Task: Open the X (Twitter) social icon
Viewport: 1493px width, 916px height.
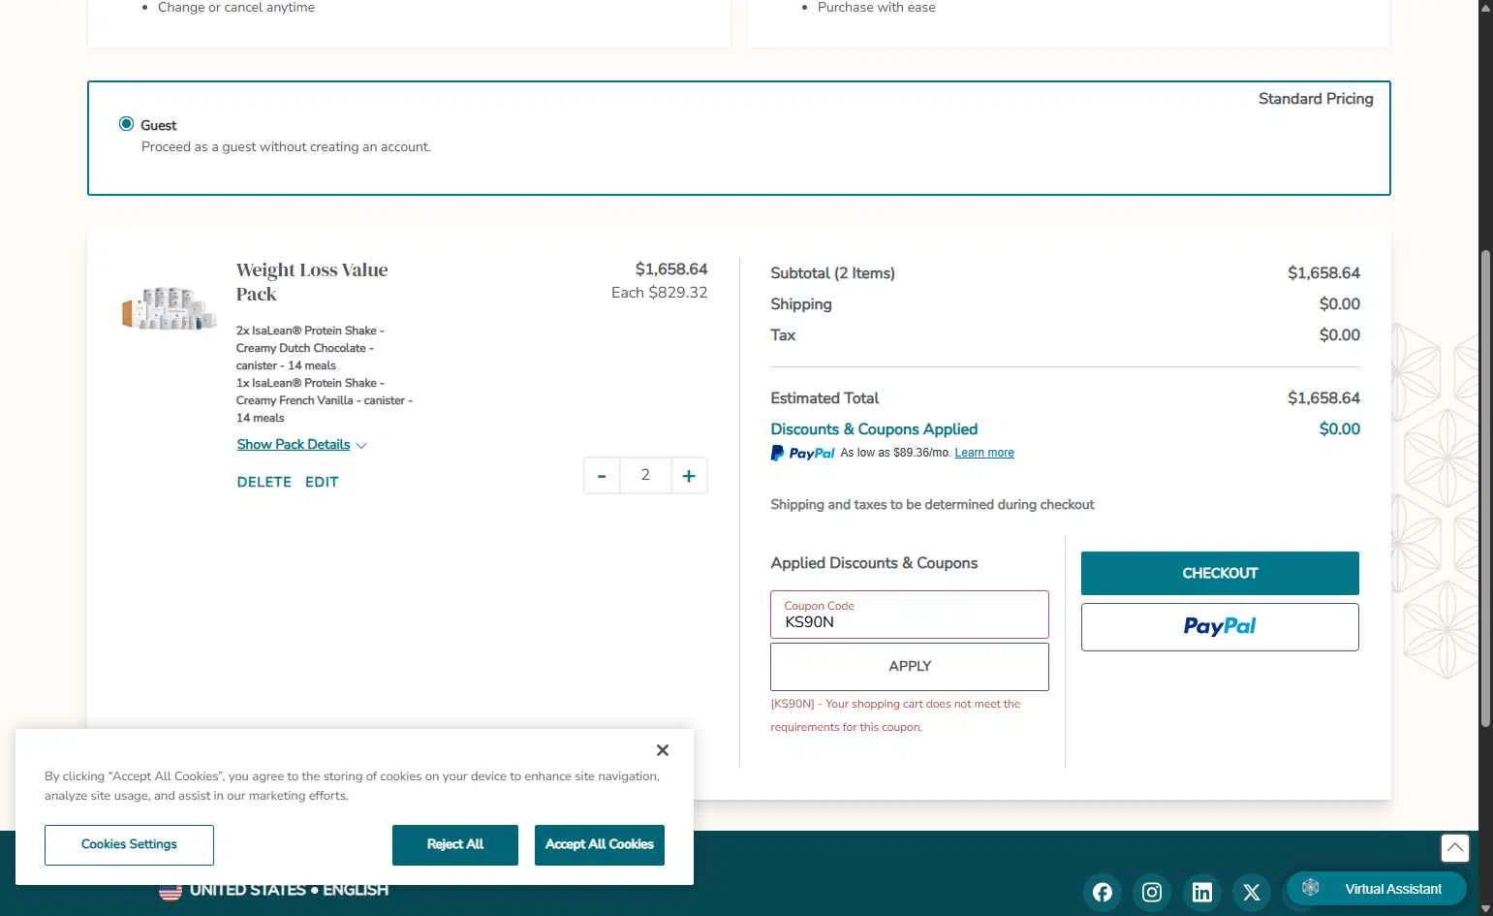Action: click(x=1252, y=892)
